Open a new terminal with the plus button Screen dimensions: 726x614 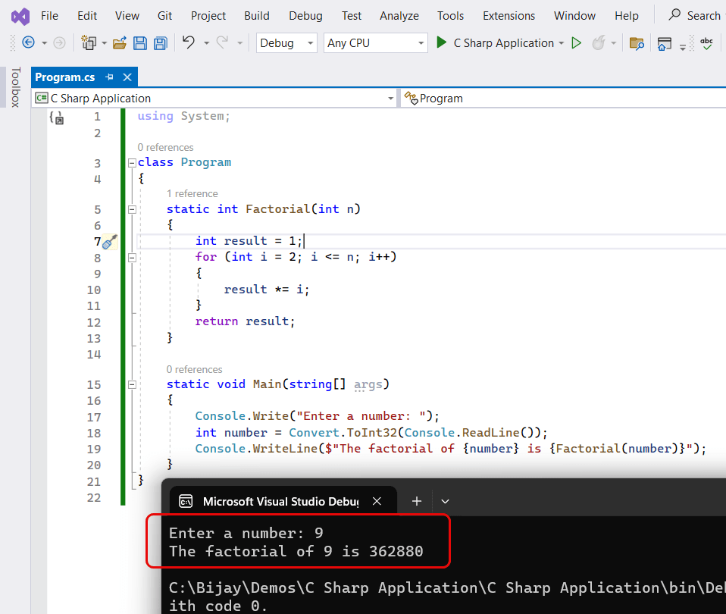pyautogui.click(x=416, y=501)
